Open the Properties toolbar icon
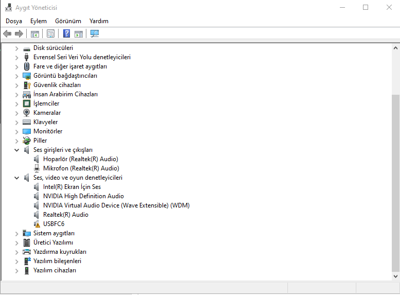The width and height of the screenshot is (400, 295). pyautogui.click(x=50, y=33)
